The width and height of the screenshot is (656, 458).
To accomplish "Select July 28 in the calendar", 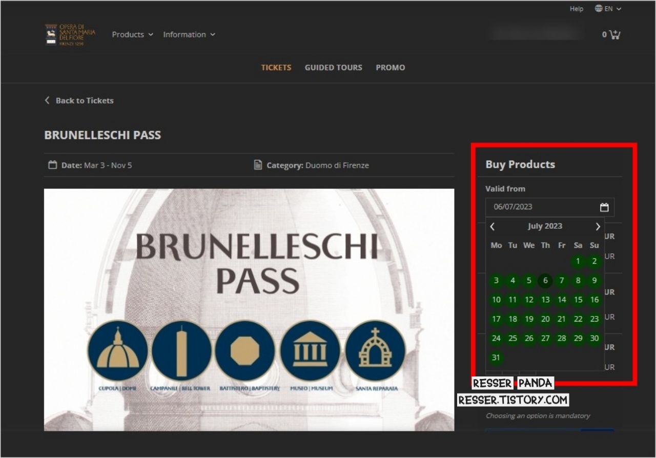I will [x=562, y=338].
